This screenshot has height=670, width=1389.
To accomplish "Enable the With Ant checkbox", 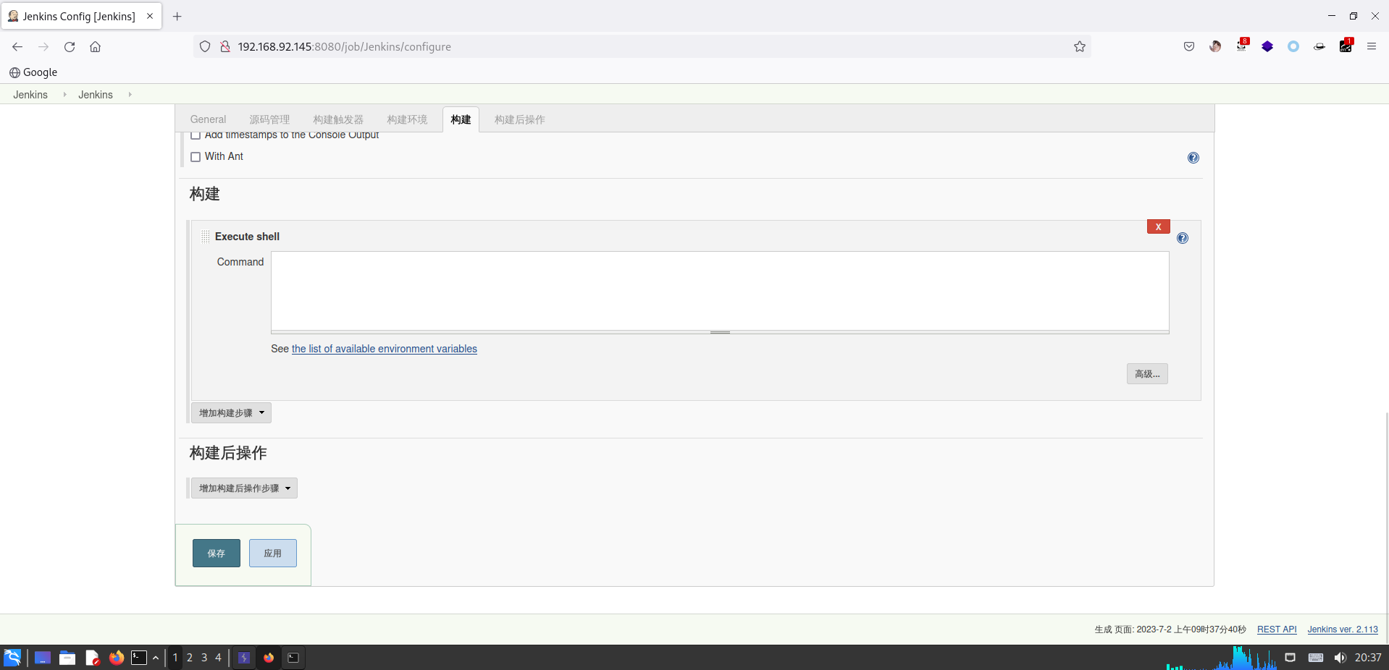I will tap(196, 157).
